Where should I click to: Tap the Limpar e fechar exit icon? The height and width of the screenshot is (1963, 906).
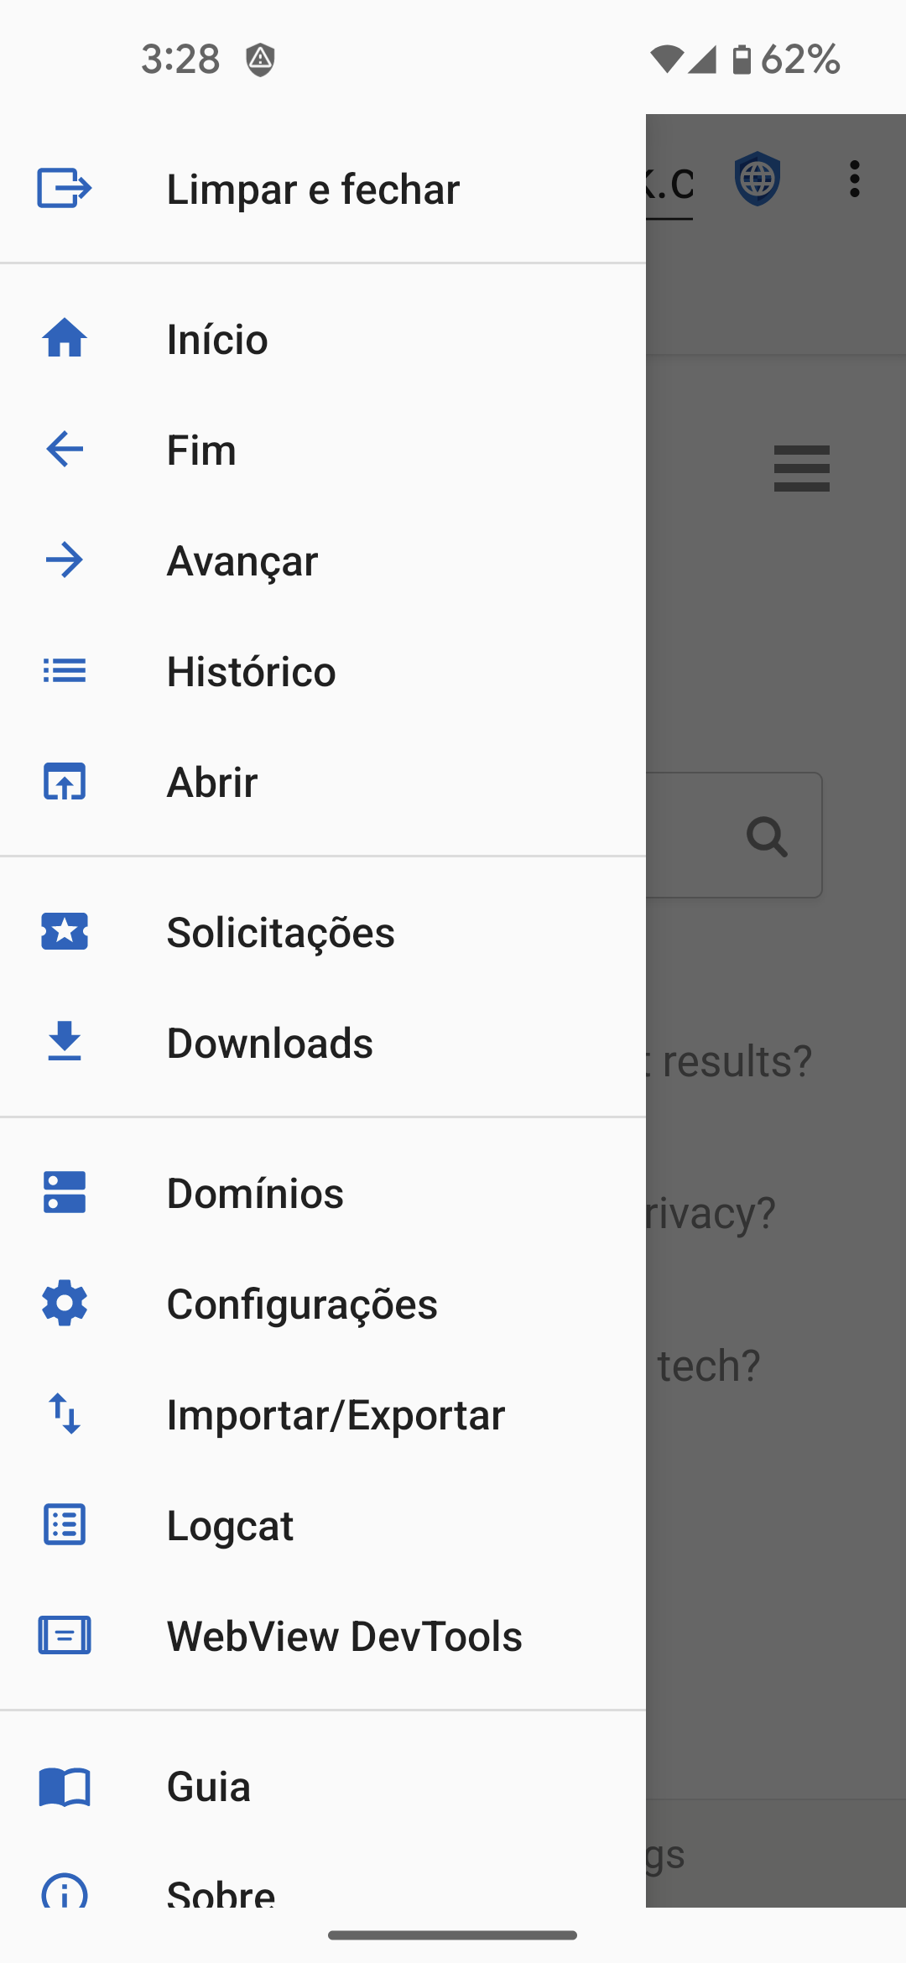point(64,188)
